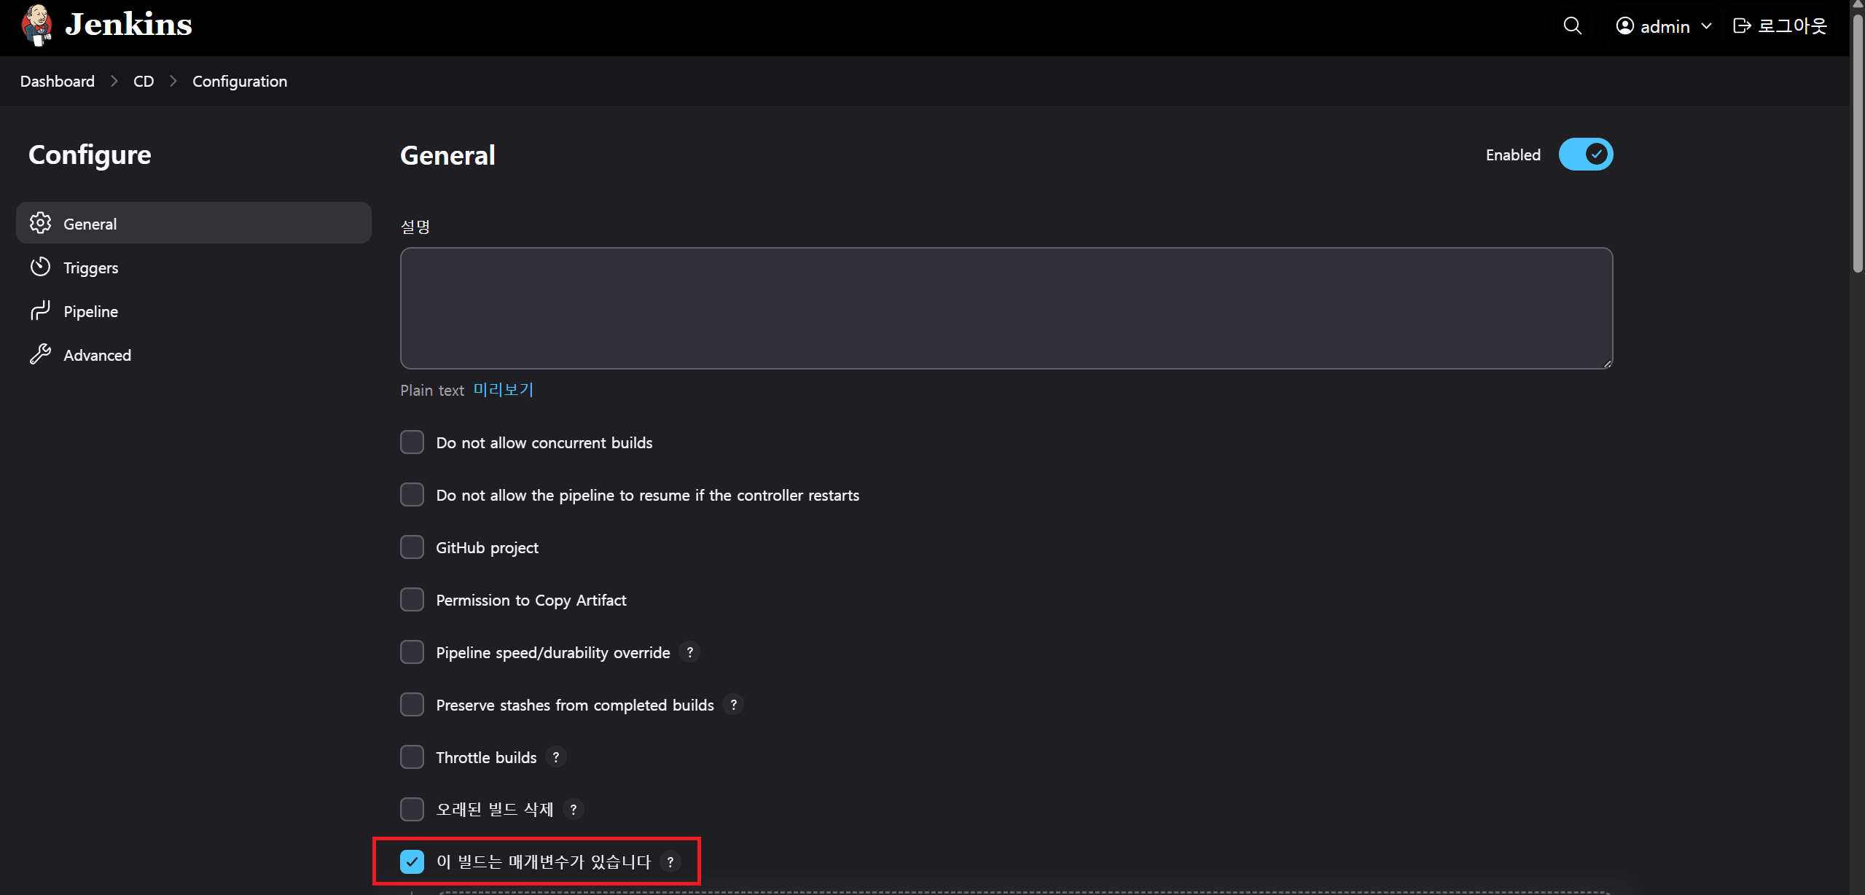Click help icon next to Pipeline speed/durability override
Screen dimensions: 1865x895
pos(689,652)
